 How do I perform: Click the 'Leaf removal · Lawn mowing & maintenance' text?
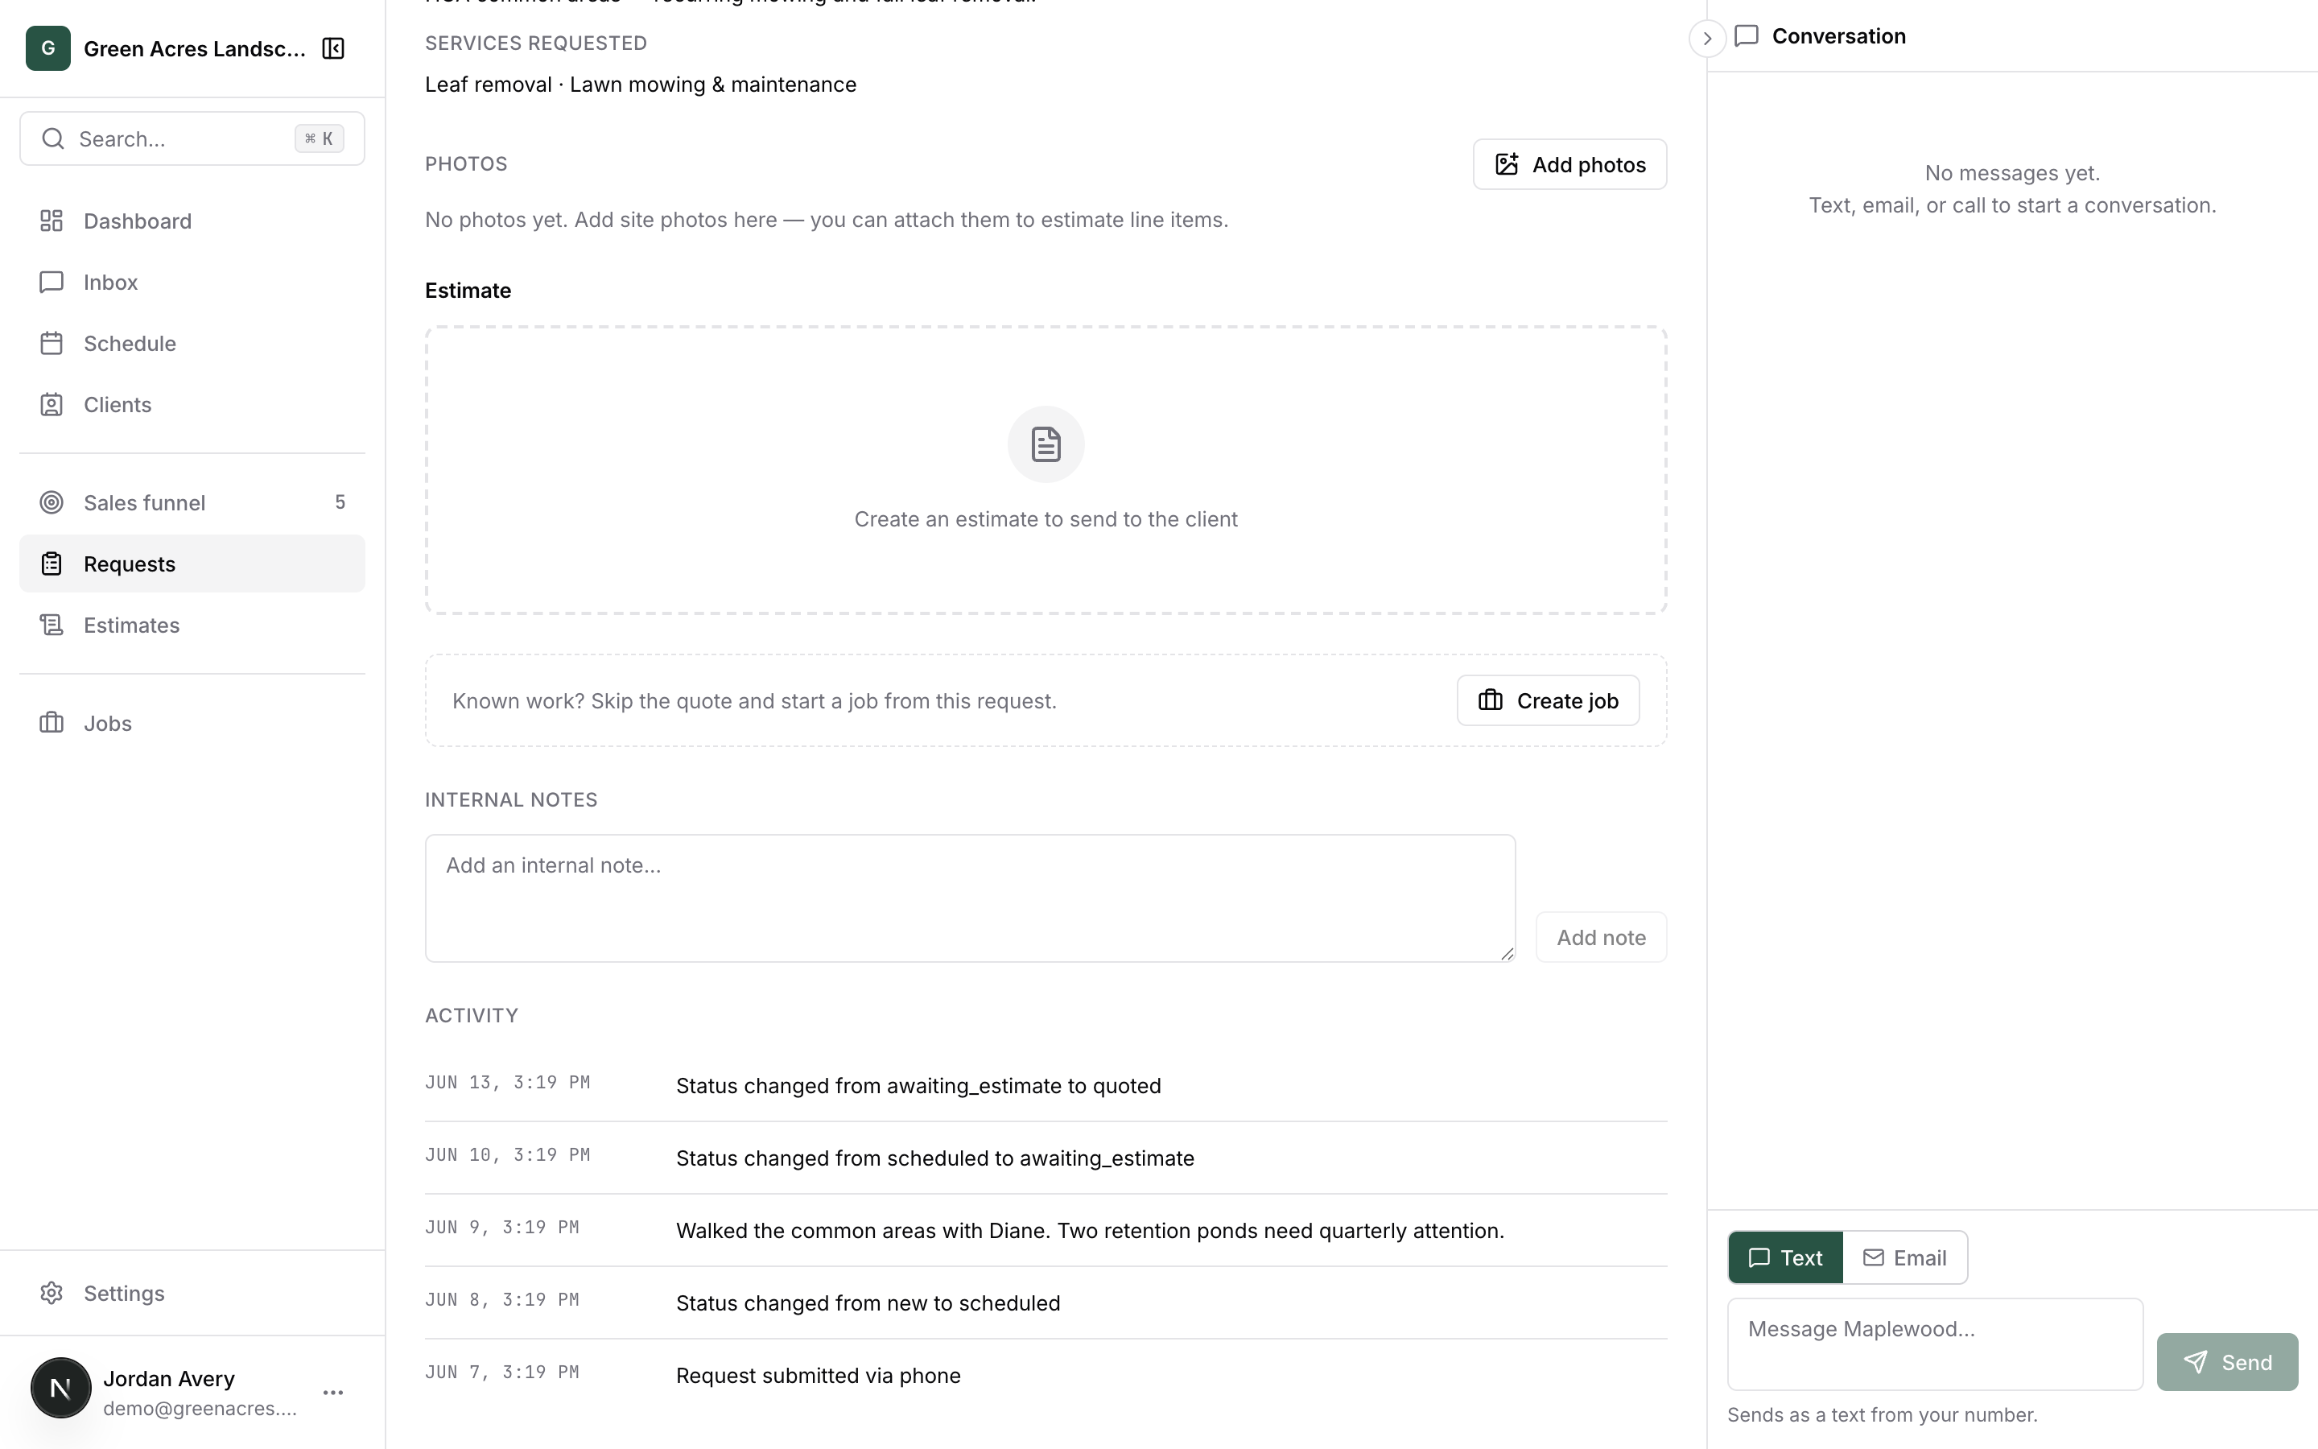641,85
